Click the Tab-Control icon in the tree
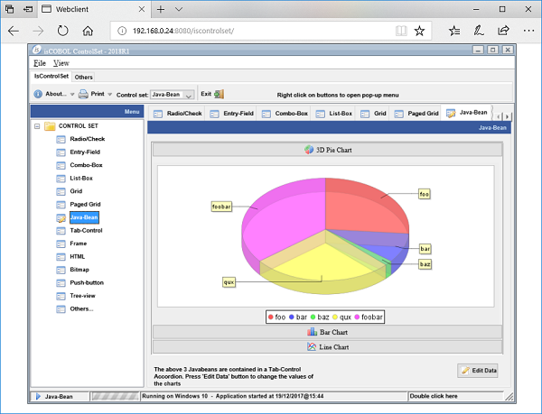542x414 pixels. click(61, 230)
